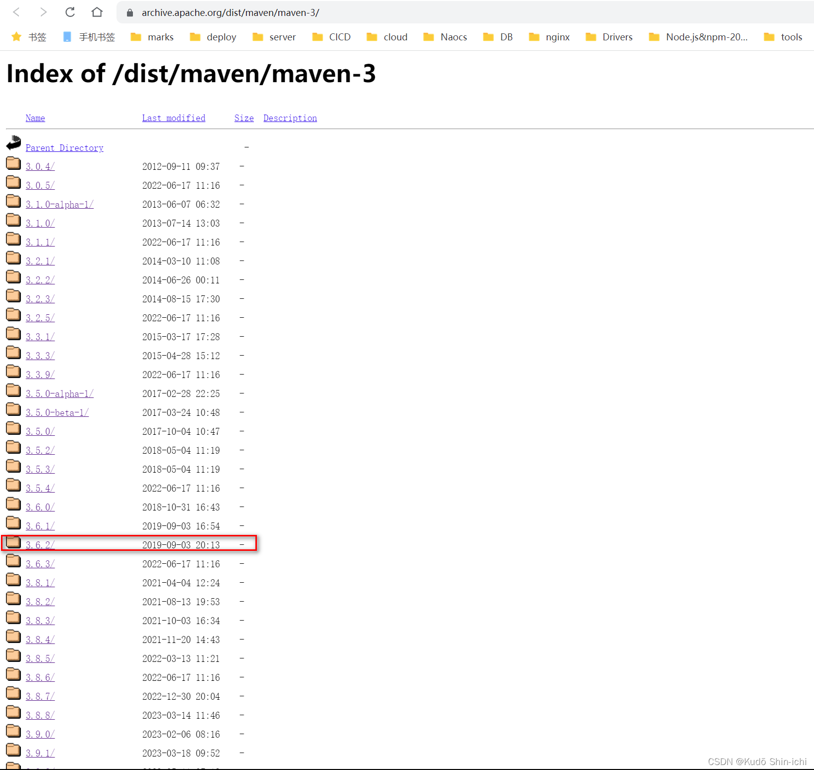Screen dimensions: 814x770
Task: Click the browser forward arrow
Action: (43, 12)
